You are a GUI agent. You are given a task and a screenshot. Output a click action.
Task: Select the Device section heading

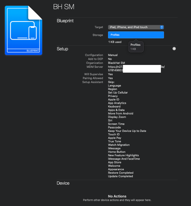coord(63,183)
